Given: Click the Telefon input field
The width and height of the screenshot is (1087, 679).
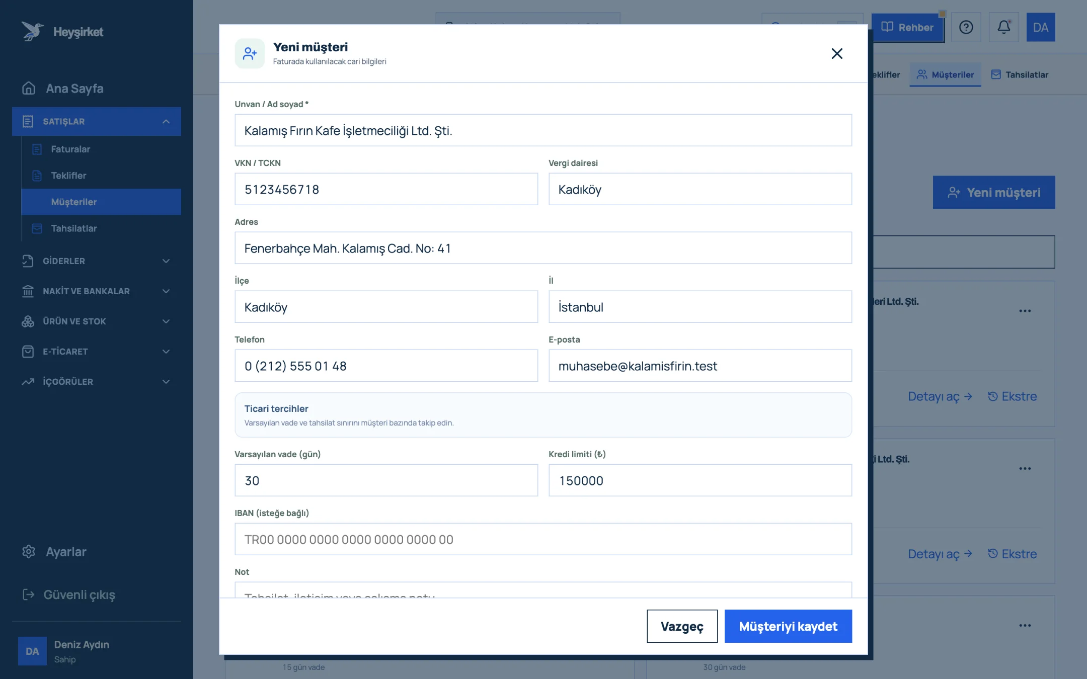Looking at the screenshot, I should coord(386,366).
